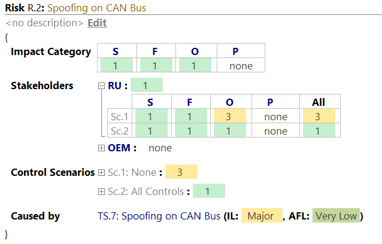The image size is (382, 244).
Task: Click the Major impact level swatch
Action: pyautogui.click(x=262, y=215)
